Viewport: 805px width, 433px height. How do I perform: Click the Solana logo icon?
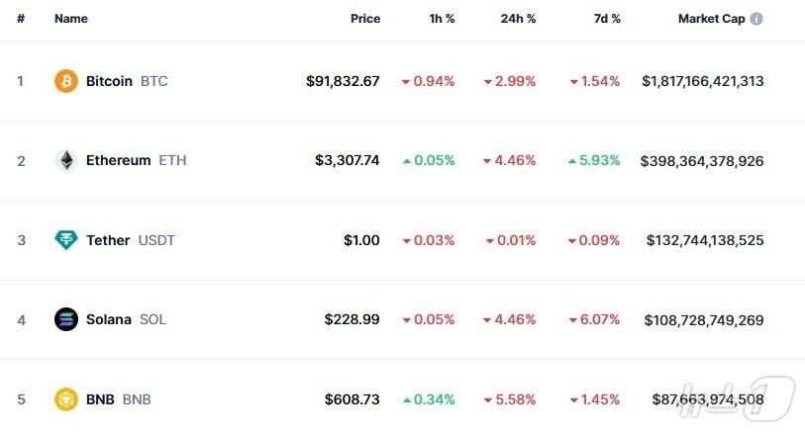click(x=65, y=319)
